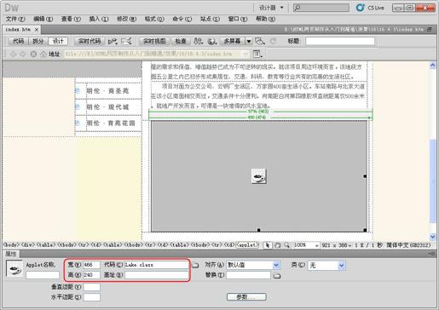439x310 pixels.
Task: Click the <body> tag in tag selector
Action: tap(11, 245)
